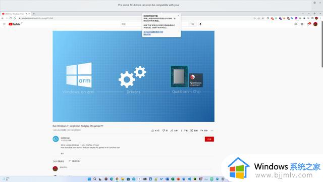This screenshot has height=182, width=323.
Task: Open Visual Studio Code in the taskbar
Action: 189,179
